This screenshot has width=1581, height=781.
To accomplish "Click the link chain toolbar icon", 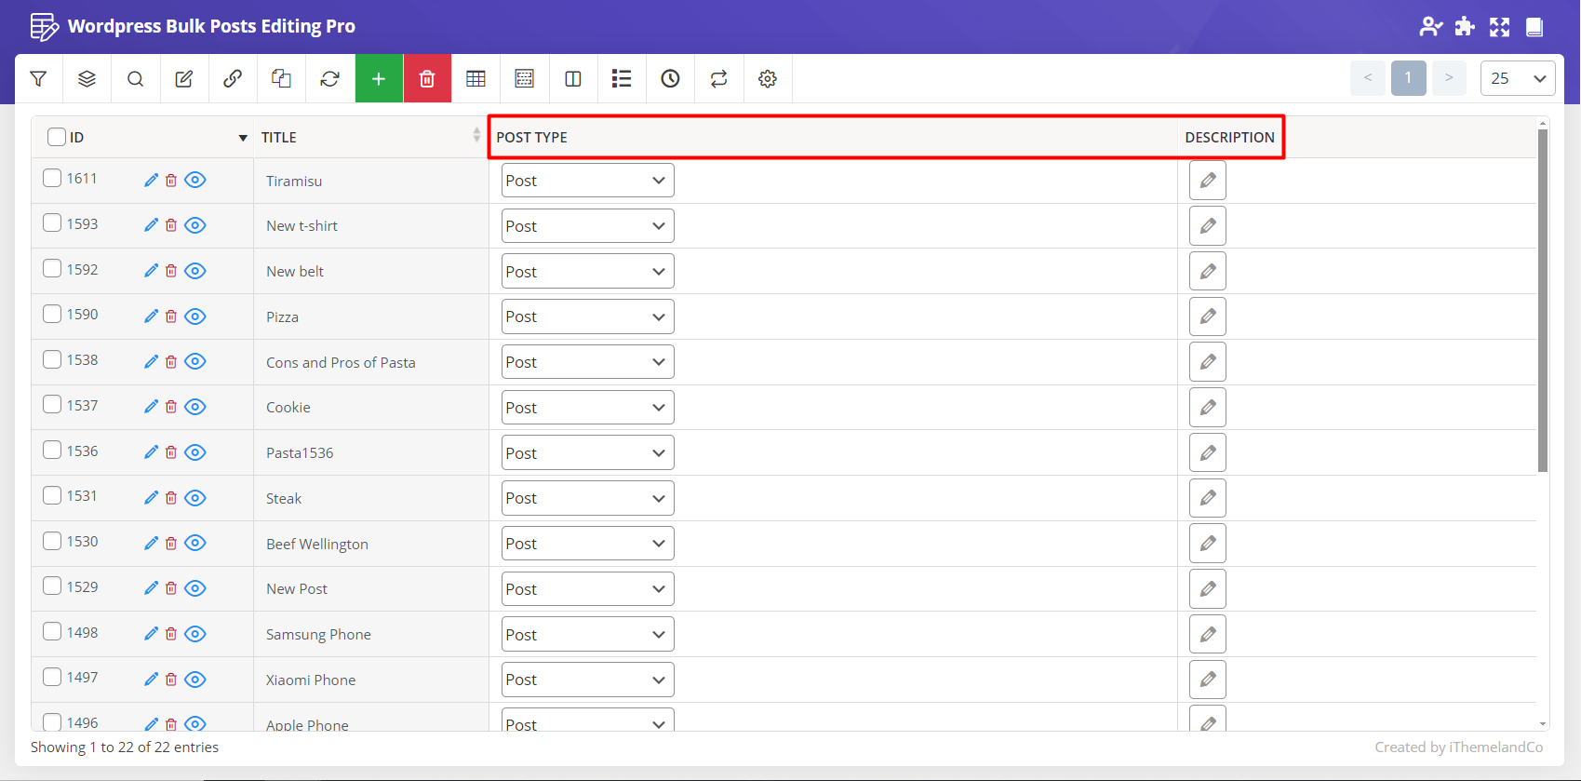I will point(233,79).
